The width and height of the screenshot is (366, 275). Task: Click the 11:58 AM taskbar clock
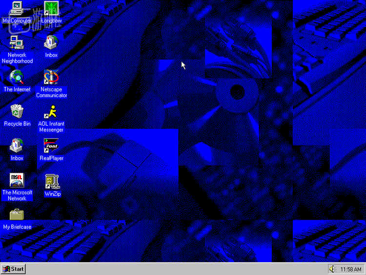coord(350,269)
